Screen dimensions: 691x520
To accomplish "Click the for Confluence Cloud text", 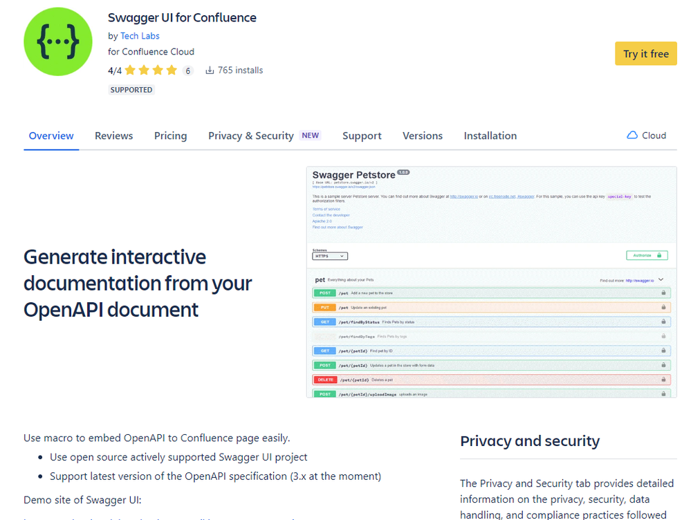I will [x=151, y=52].
